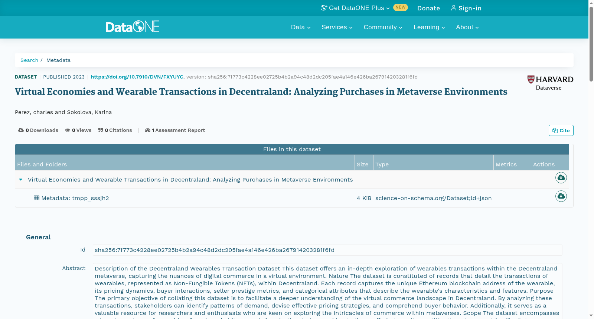Download the entire Virtual Economies dataset package
Screen dimensions: 594x319
coord(561,178)
